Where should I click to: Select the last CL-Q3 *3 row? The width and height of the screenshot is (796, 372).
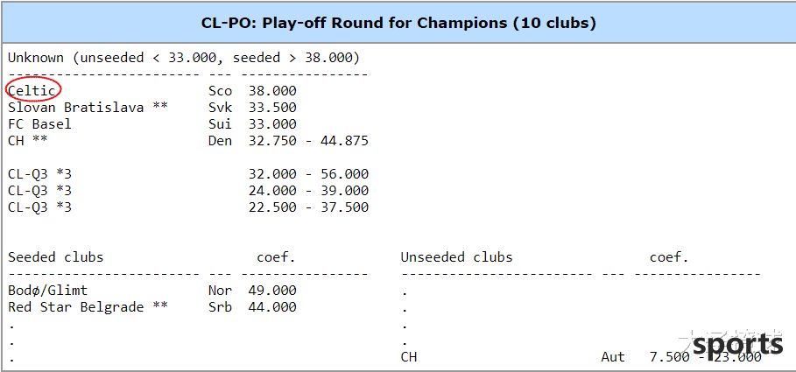[187, 207]
